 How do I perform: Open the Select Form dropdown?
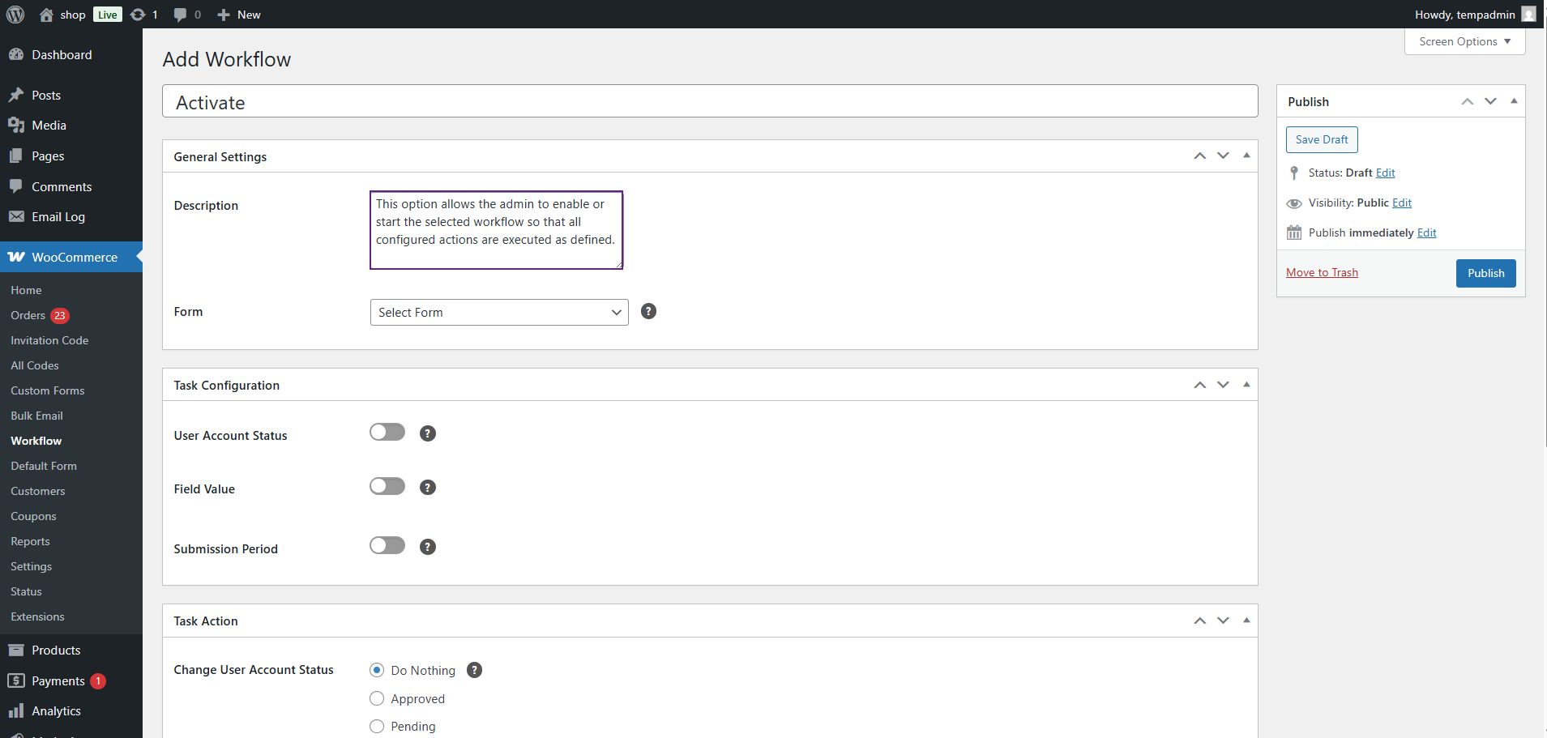pyautogui.click(x=499, y=313)
